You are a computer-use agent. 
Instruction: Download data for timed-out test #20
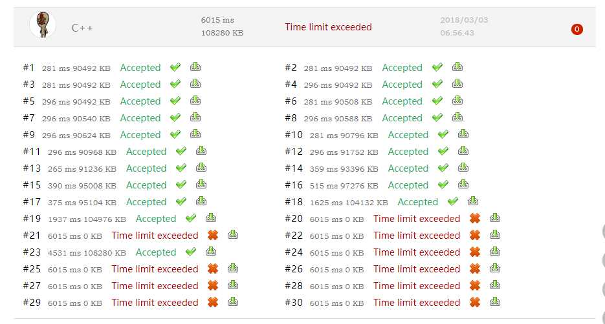(x=494, y=218)
